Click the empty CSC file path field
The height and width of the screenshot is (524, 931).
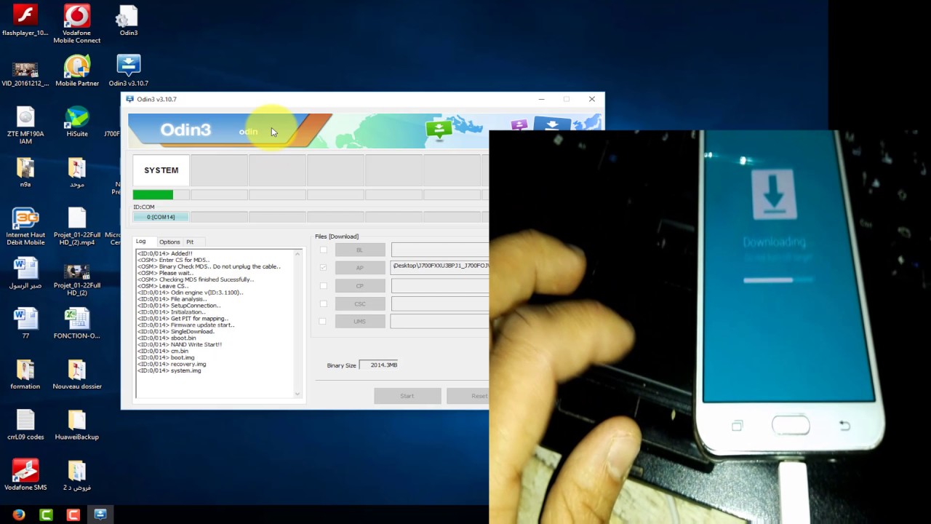tap(440, 303)
